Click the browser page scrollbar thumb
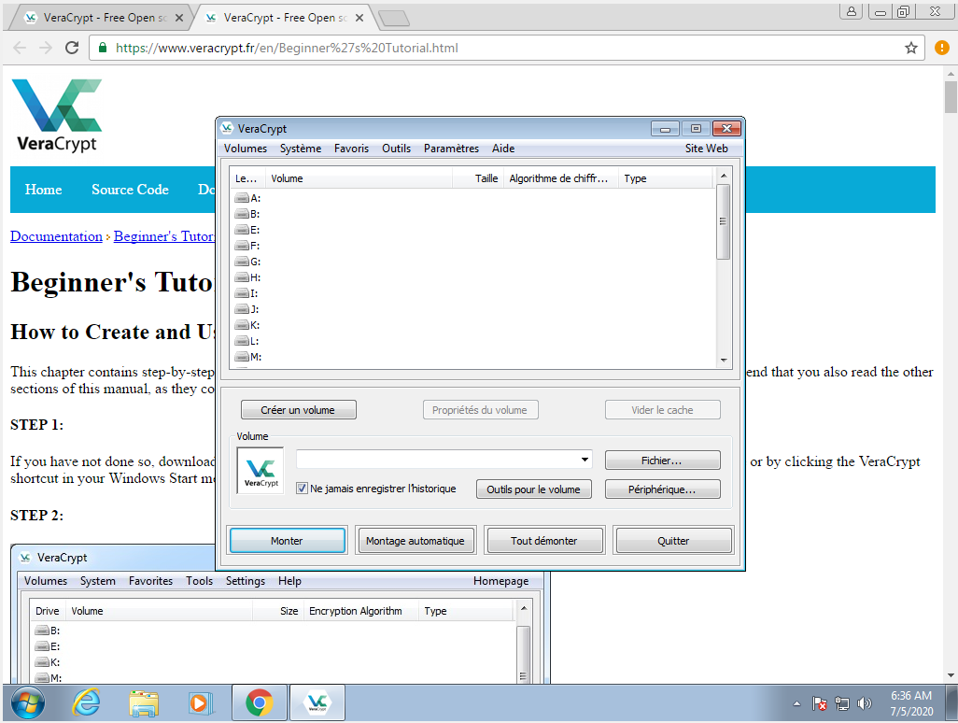The width and height of the screenshot is (958, 723). tap(950, 97)
